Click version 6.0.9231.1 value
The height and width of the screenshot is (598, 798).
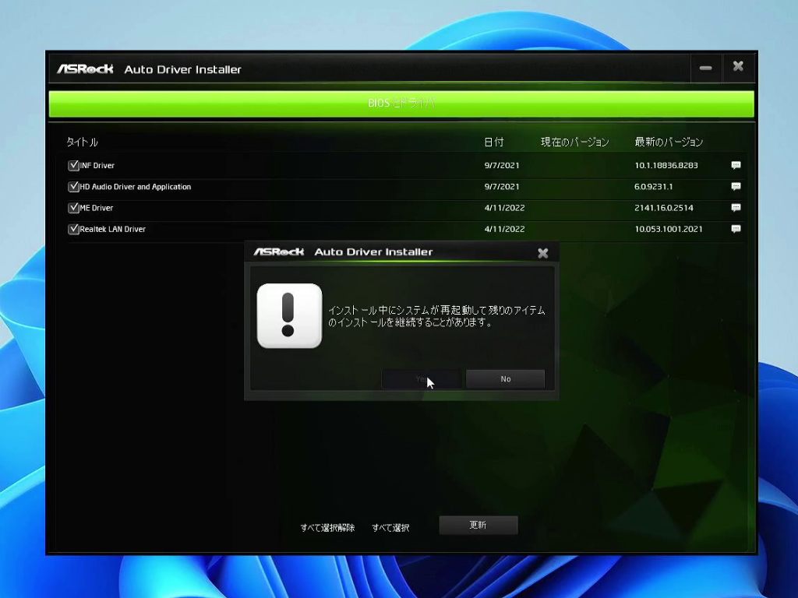tap(654, 187)
